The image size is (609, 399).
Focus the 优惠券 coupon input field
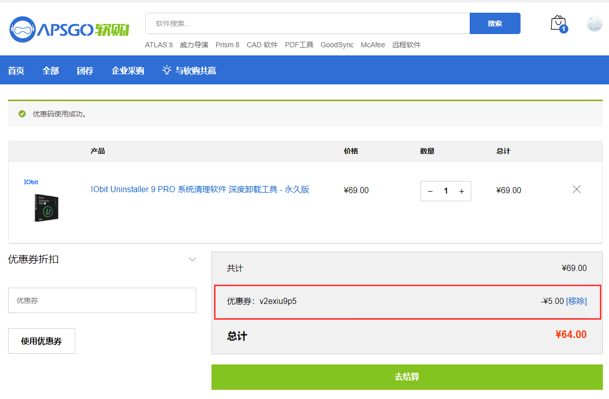(102, 300)
